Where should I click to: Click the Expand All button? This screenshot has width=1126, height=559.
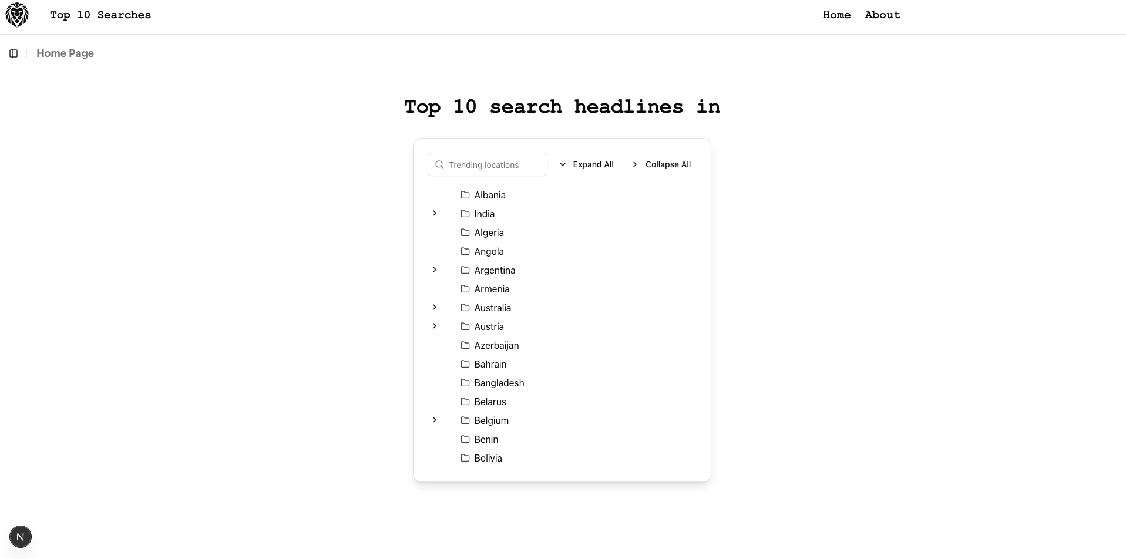(586, 164)
